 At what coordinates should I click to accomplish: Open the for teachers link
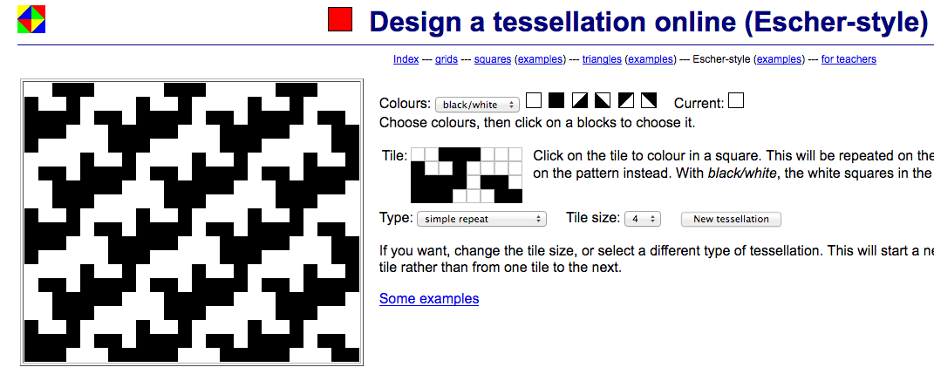tap(849, 59)
